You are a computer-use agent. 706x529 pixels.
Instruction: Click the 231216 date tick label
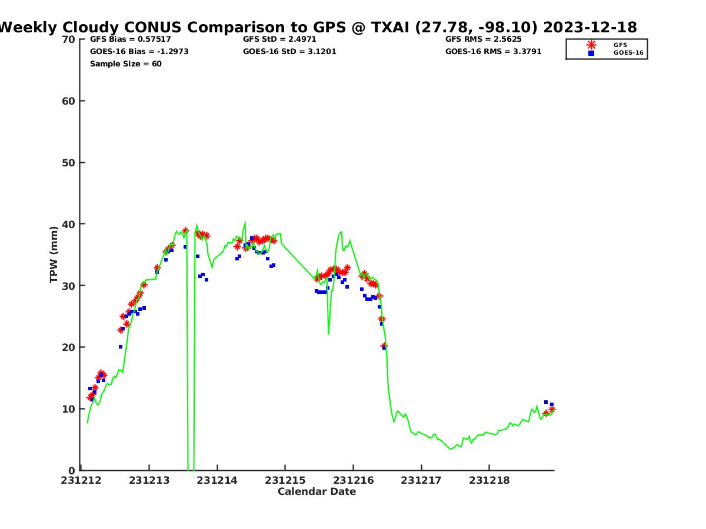353,480
